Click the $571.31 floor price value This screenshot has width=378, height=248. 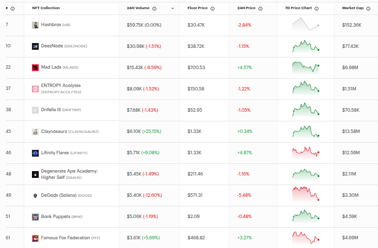(x=195, y=195)
